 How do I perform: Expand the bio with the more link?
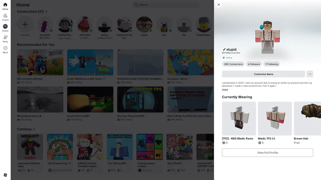pyautogui.click(x=225, y=90)
